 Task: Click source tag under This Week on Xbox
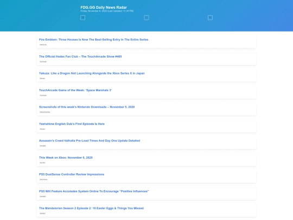(x=42, y=162)
